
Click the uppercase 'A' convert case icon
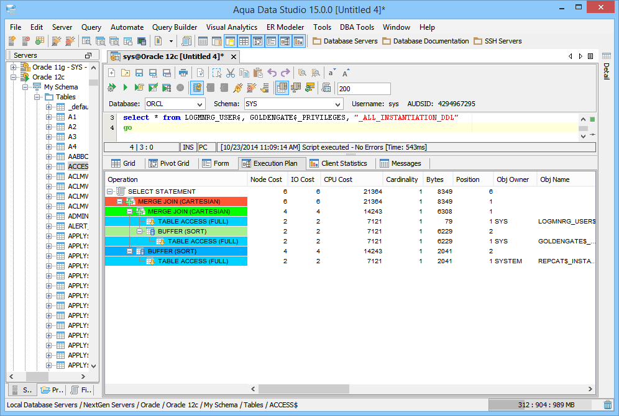point(346,73)
